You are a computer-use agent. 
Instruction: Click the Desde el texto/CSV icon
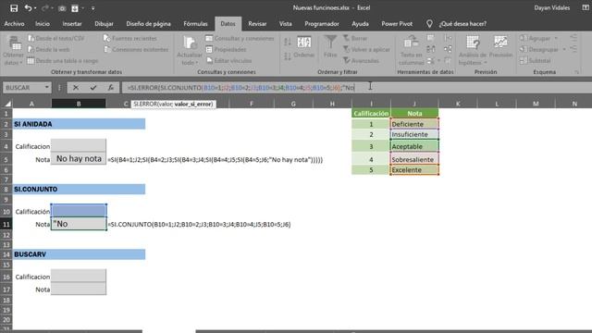(31, 39)
